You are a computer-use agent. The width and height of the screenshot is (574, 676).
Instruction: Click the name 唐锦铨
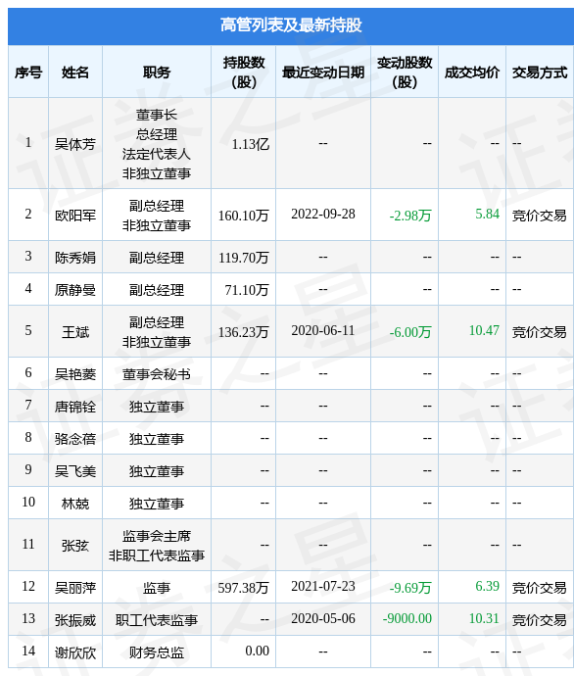tap(75, 407)
